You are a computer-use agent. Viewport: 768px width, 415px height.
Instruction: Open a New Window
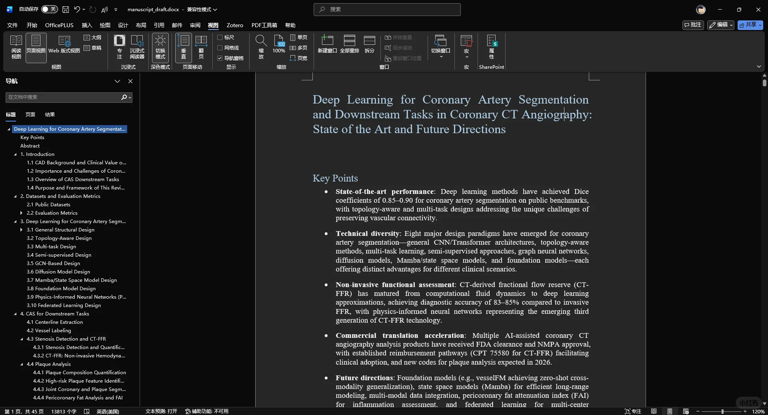point(327,44)
